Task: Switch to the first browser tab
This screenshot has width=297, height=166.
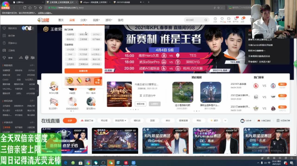Action: tap(28, 2)
